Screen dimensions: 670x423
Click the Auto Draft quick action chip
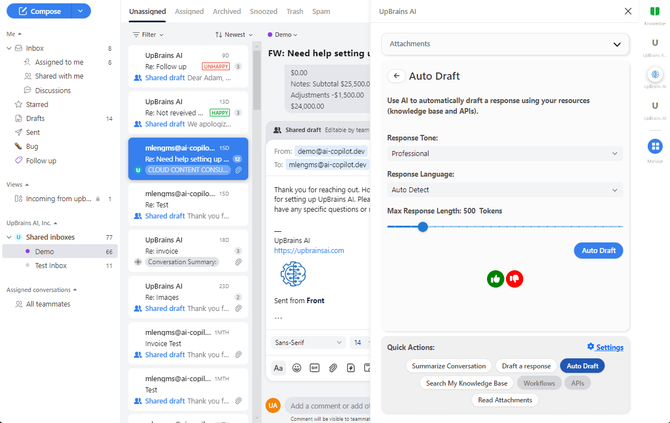[x=582, y=366]
